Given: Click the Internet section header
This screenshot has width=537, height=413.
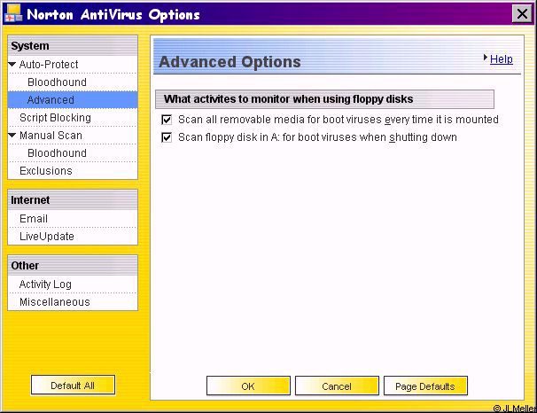Looking at the screenshot, I should pos(73,199).
